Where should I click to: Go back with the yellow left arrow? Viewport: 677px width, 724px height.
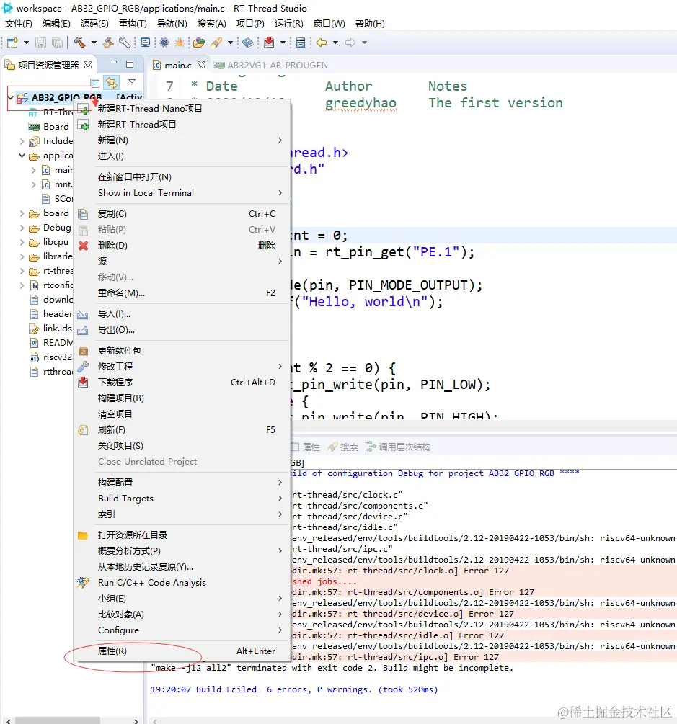(322, 43)
